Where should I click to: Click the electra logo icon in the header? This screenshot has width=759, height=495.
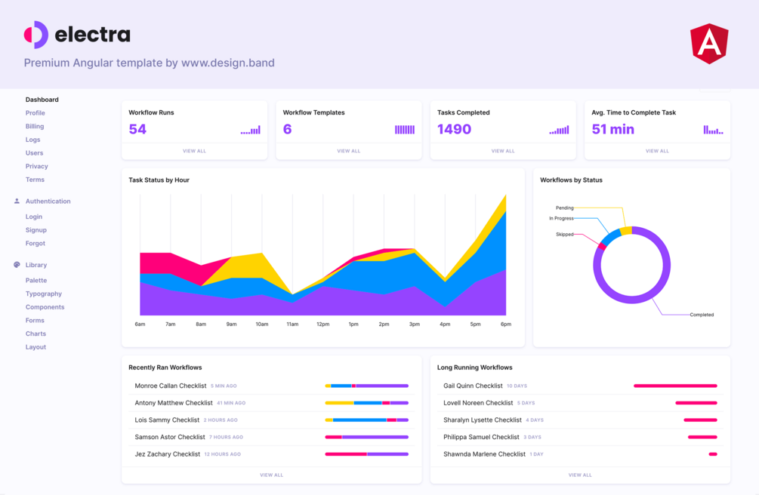(33, 34)
